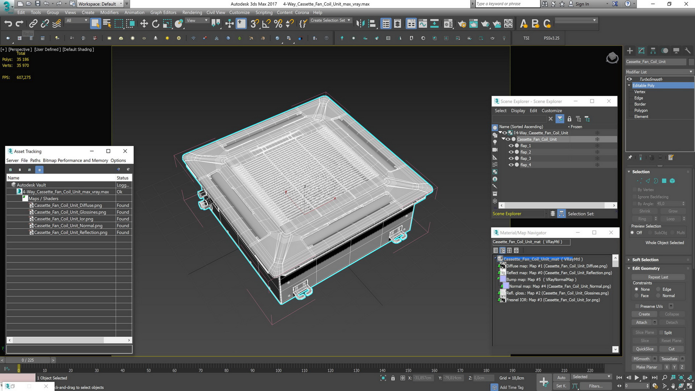
Task: Select the Edge constraint radio button
Action: pos(658,289)
